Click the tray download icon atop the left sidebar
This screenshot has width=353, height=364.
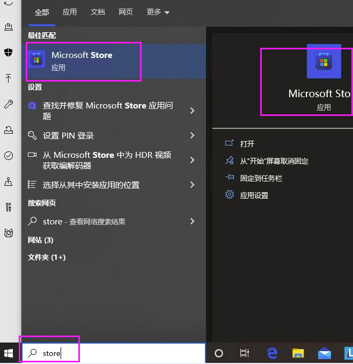9,27
